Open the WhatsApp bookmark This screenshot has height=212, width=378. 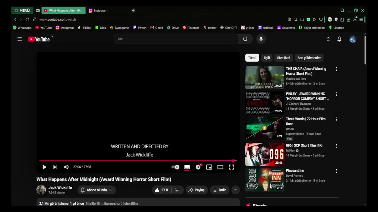coord(22,28)
